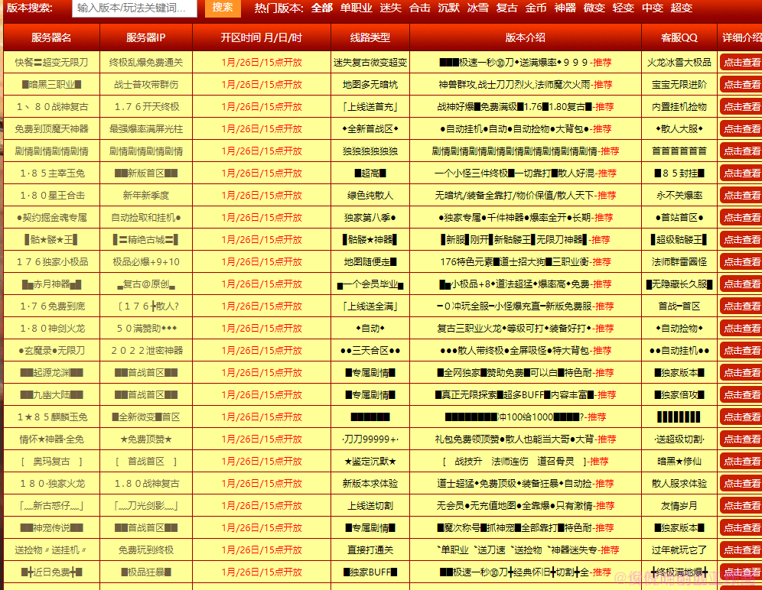The height and width of the screenshot is (590, 762).
Task: Click server IP 免费玩到终极
Action: pyautogui.click(x=146, y=550)
